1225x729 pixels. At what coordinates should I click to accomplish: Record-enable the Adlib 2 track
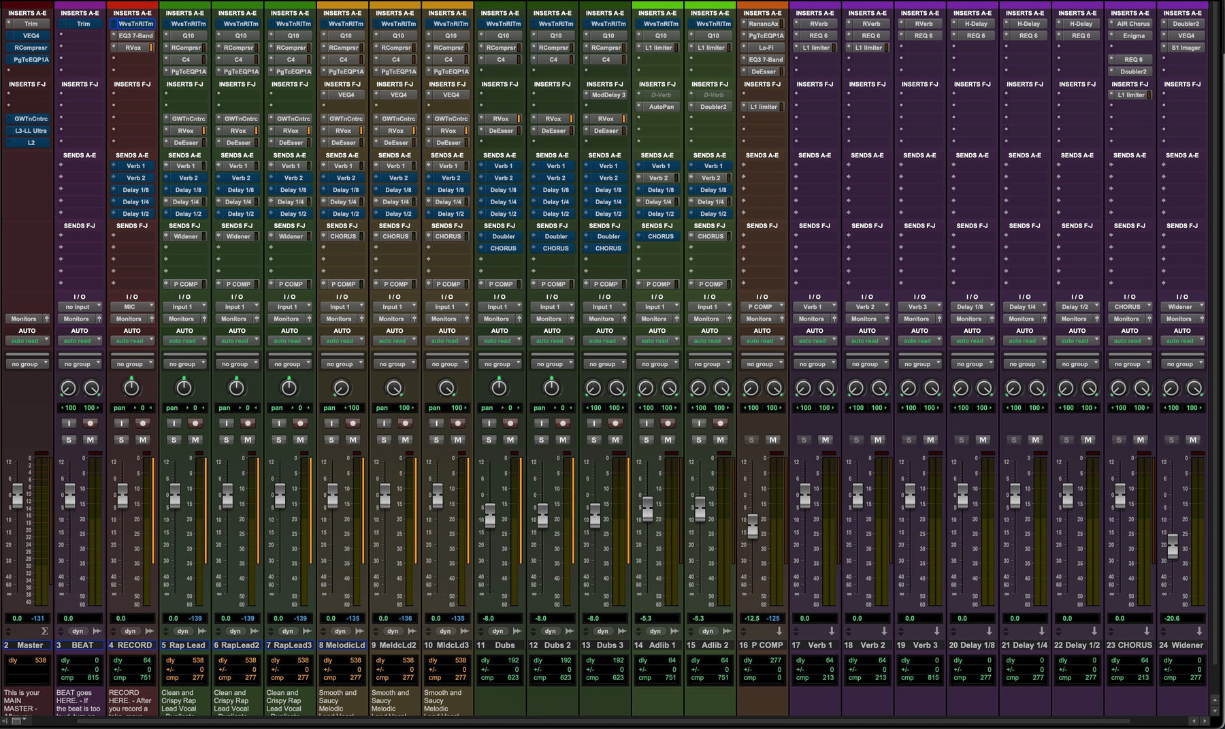pyautogui.click(x=721, y=423)
